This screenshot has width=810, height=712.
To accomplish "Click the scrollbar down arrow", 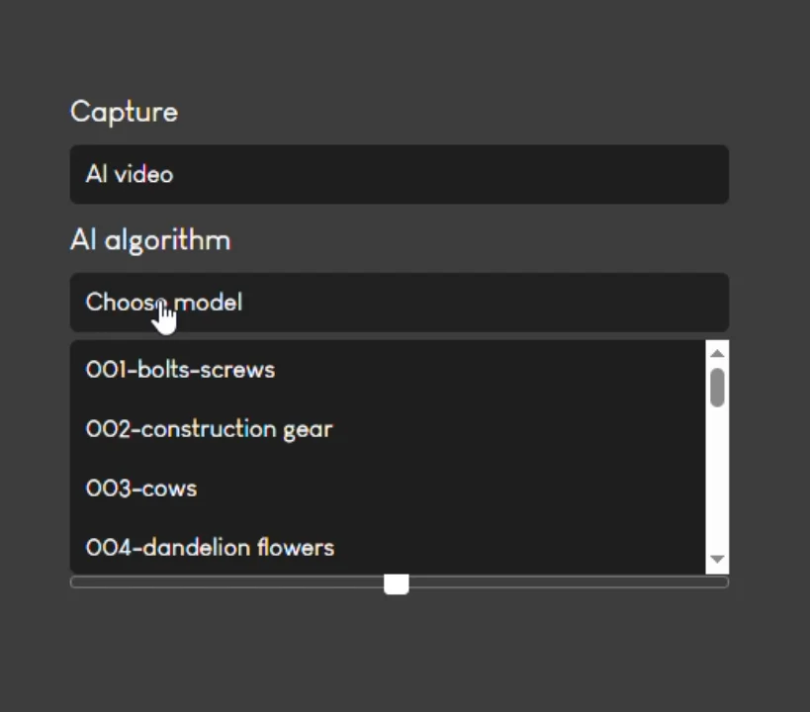I will (717, 557).
